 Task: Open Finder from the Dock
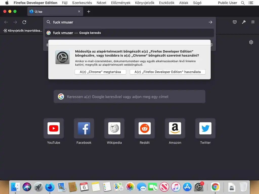15,187
